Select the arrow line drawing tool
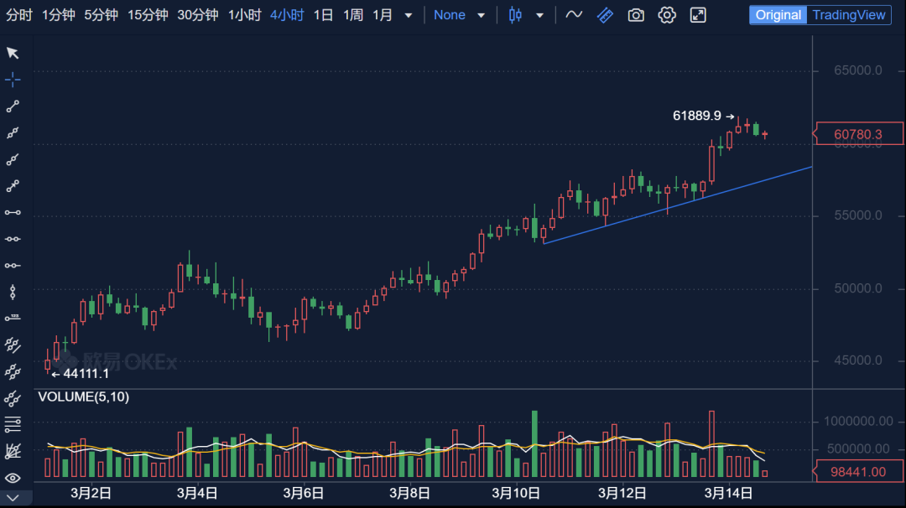Viewport: 906px width, 508px height. pos(13,186)
